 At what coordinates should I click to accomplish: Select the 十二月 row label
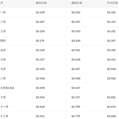(4, 116)
